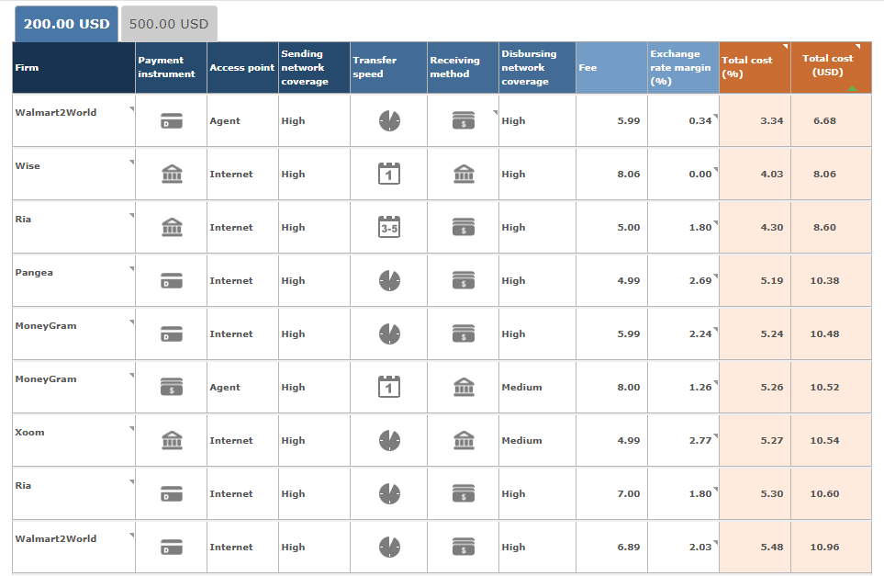Screen dimensions: 884x576
Task: Click the Total cost (USD) column header
Action: (831, 67)
